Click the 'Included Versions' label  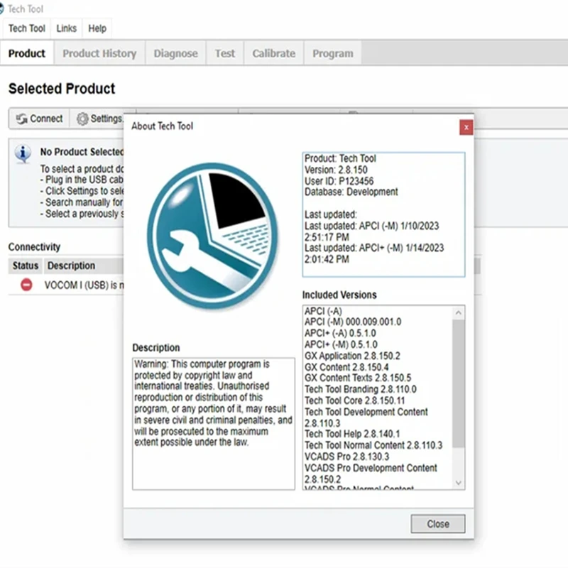click(x=339, y=295)
